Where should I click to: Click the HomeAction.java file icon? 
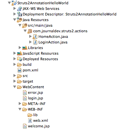pos(35,37)
